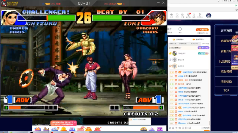Open 活动奖励 in the side menu
Viewport: 238px width, 133px height.
point(226,82)
